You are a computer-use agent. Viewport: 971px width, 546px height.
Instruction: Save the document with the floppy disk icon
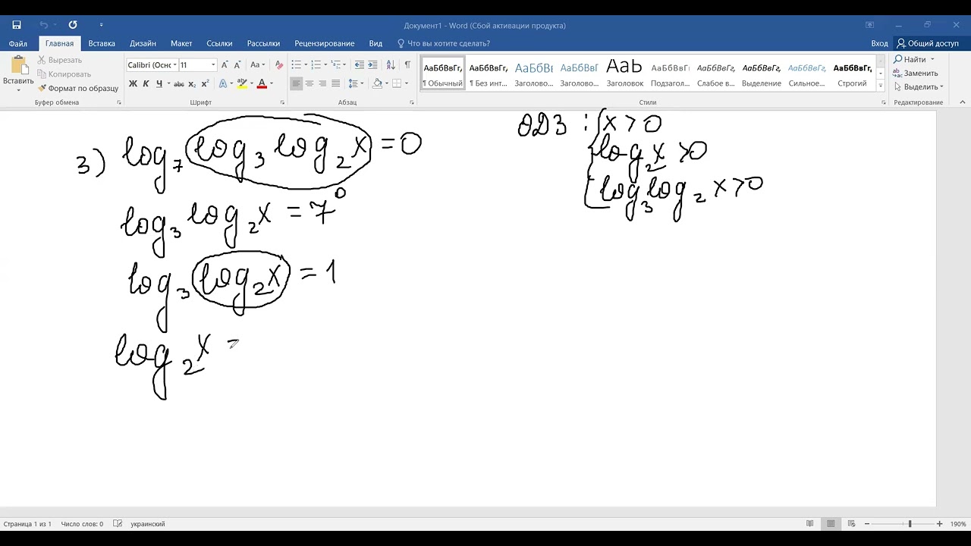[17, 25]
